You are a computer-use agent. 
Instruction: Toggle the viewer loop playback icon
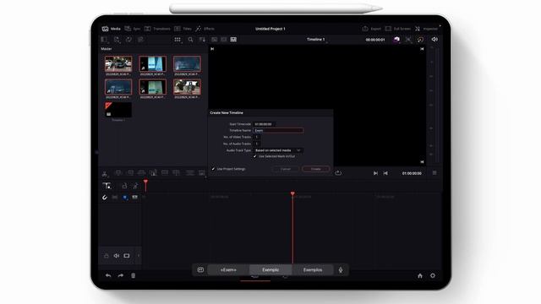click(338, 173)
